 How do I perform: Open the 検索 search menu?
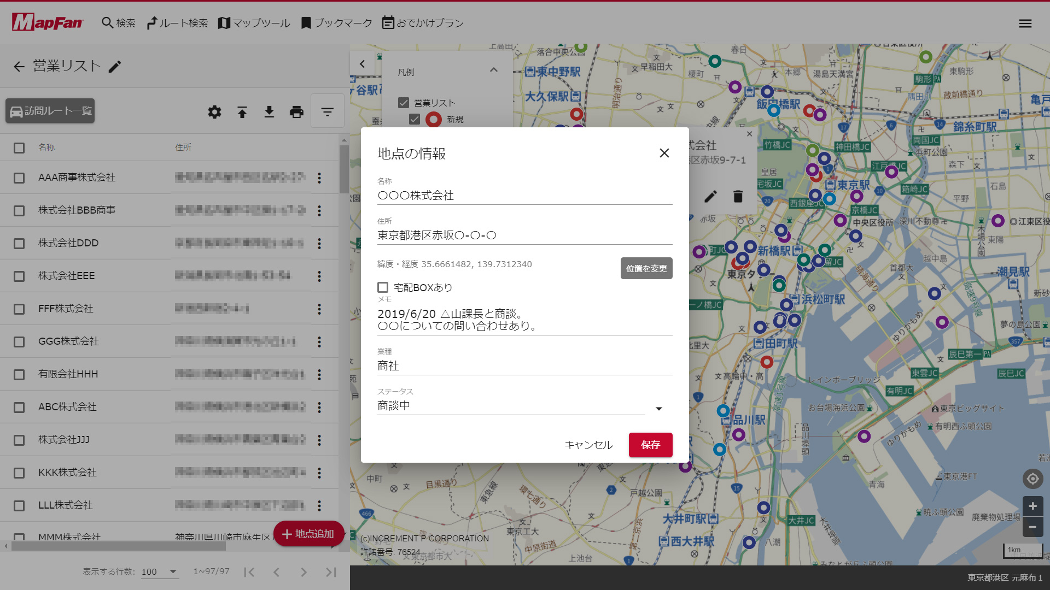(x=119, y=23)
